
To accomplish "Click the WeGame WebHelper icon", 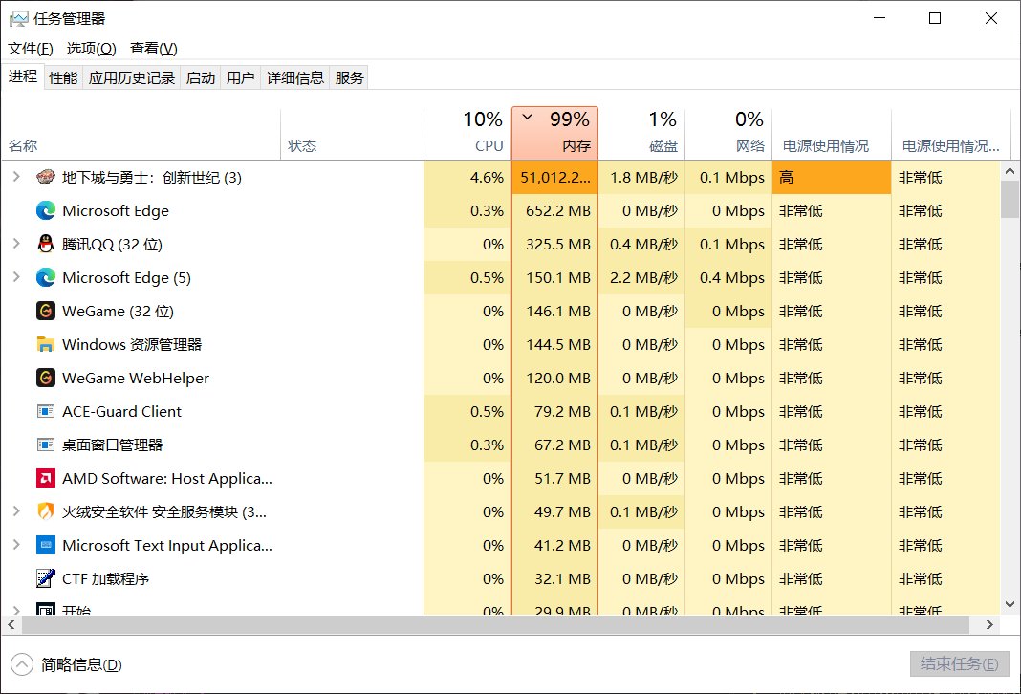I will pos(46,379).
